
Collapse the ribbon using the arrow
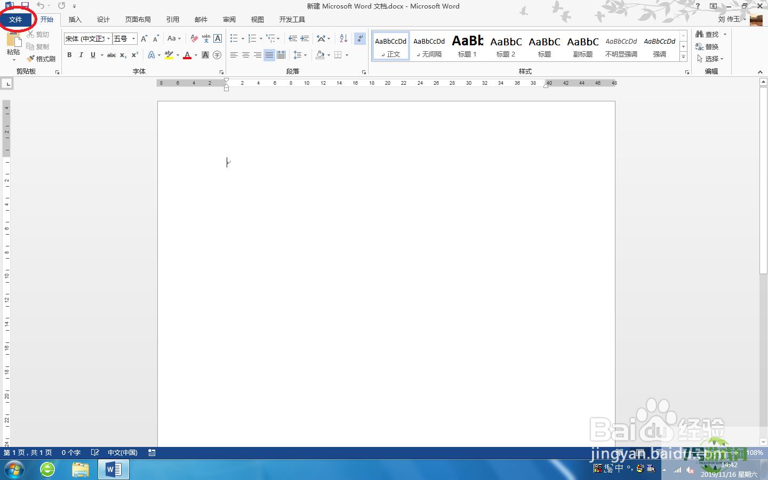[760, 72]
